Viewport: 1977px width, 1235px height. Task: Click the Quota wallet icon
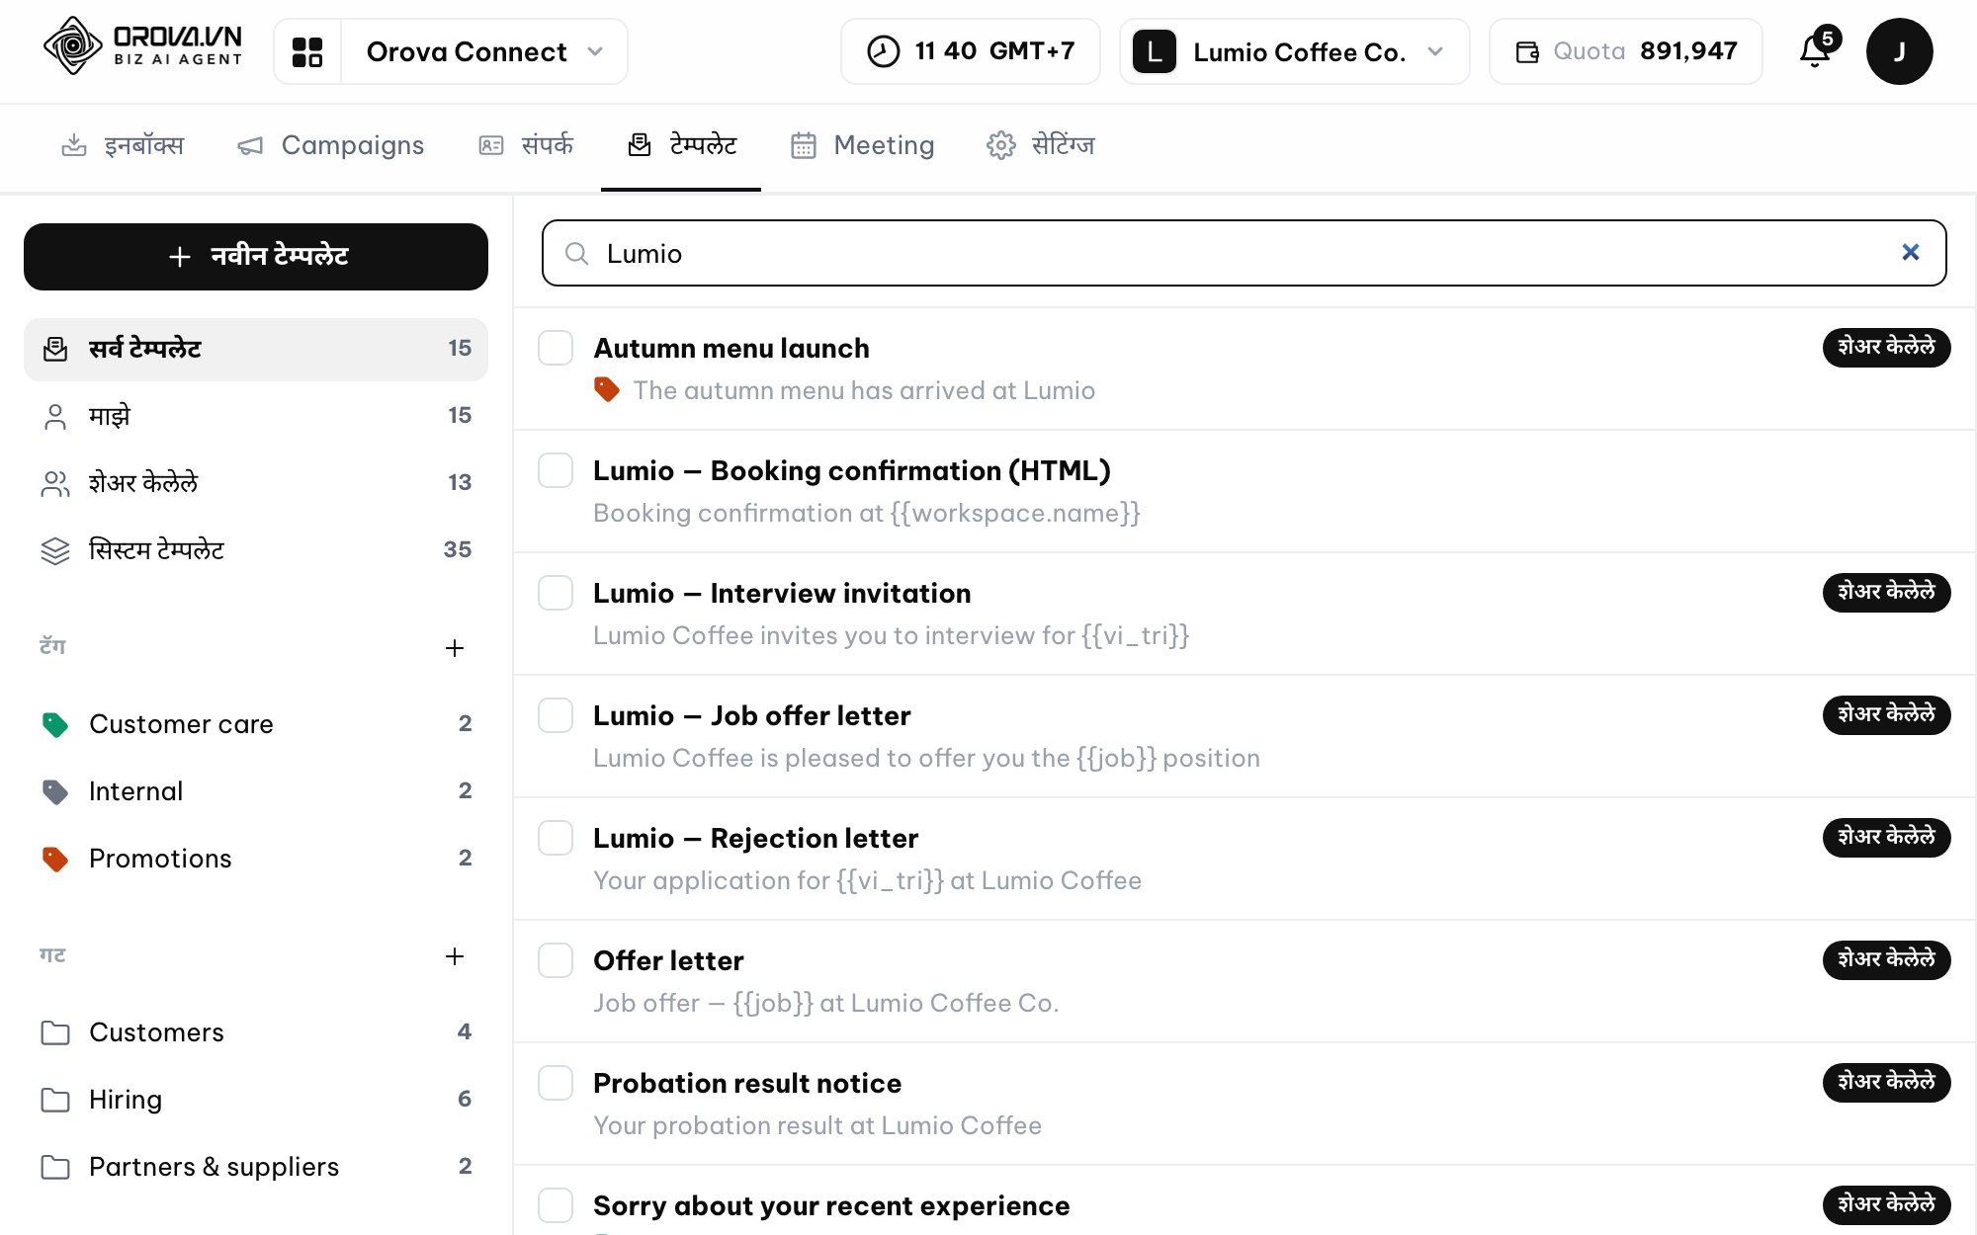[x=1527, y=51]
